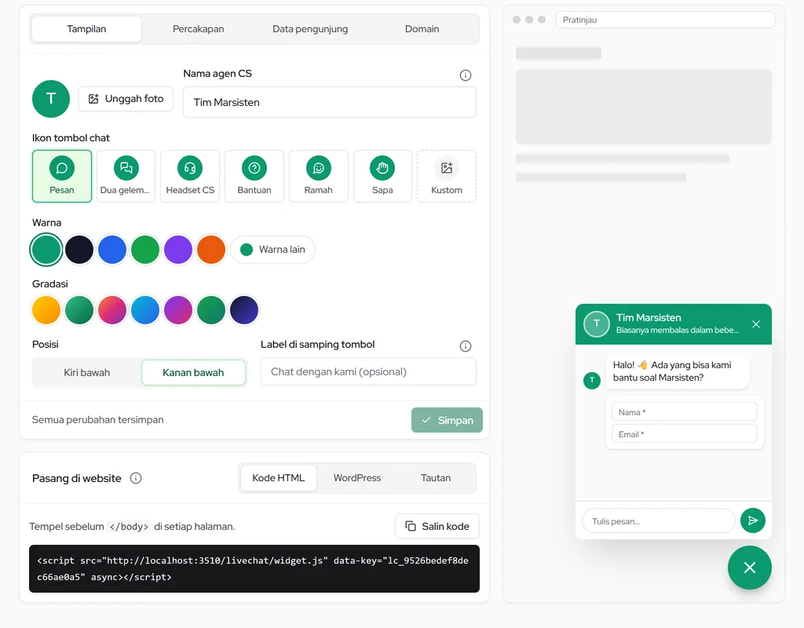Viewport: 804px width, 628px height.
Task: Close the Tim Marsisten chat widget header
Action: point(756,324)
